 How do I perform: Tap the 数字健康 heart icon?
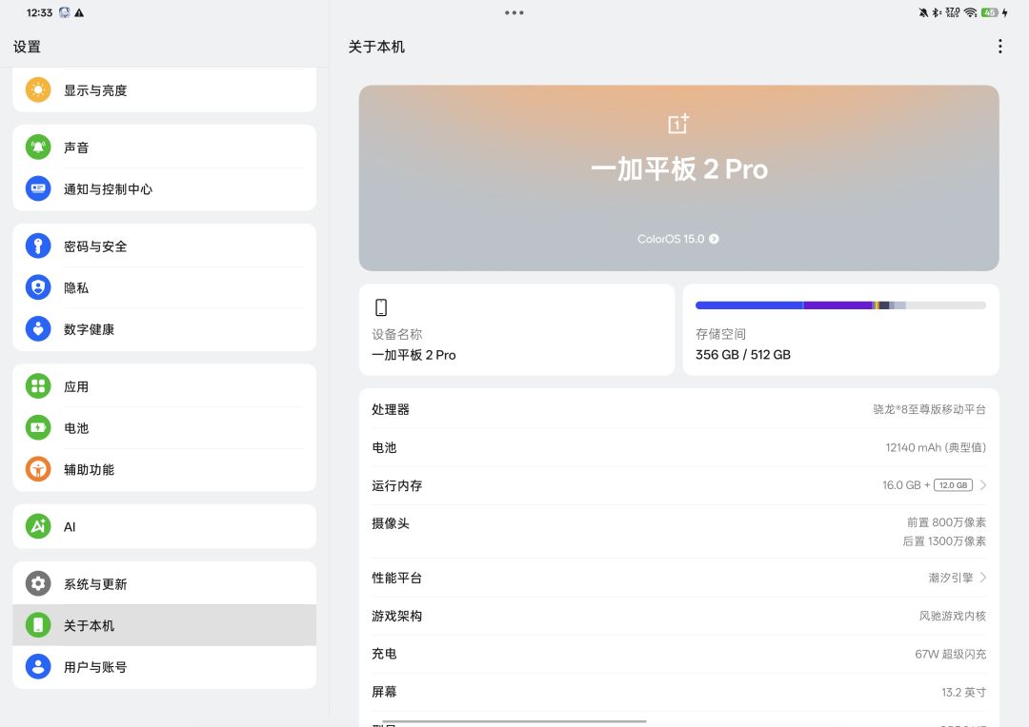coord(38,329)
